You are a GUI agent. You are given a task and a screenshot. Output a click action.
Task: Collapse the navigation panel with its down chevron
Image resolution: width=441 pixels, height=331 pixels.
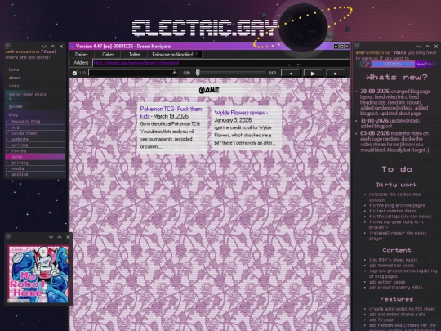click(44, 47)
